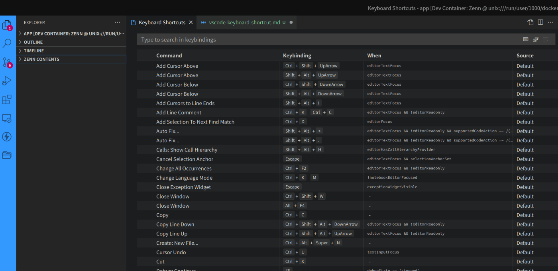This screenshot has width=558, height=271.
Task: Open the Run and Debug view
Action: click(8, 81)
